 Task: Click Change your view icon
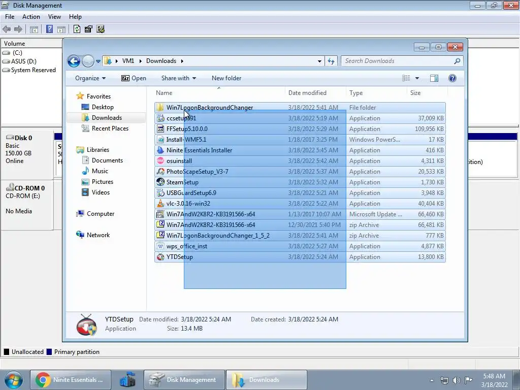(406, 78)
